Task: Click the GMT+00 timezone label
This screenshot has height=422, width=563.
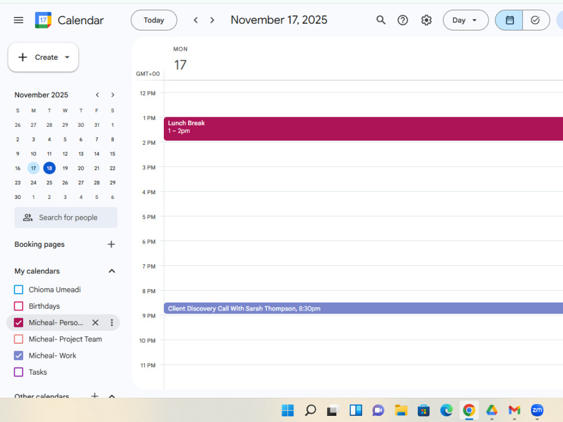Action: 148,74
